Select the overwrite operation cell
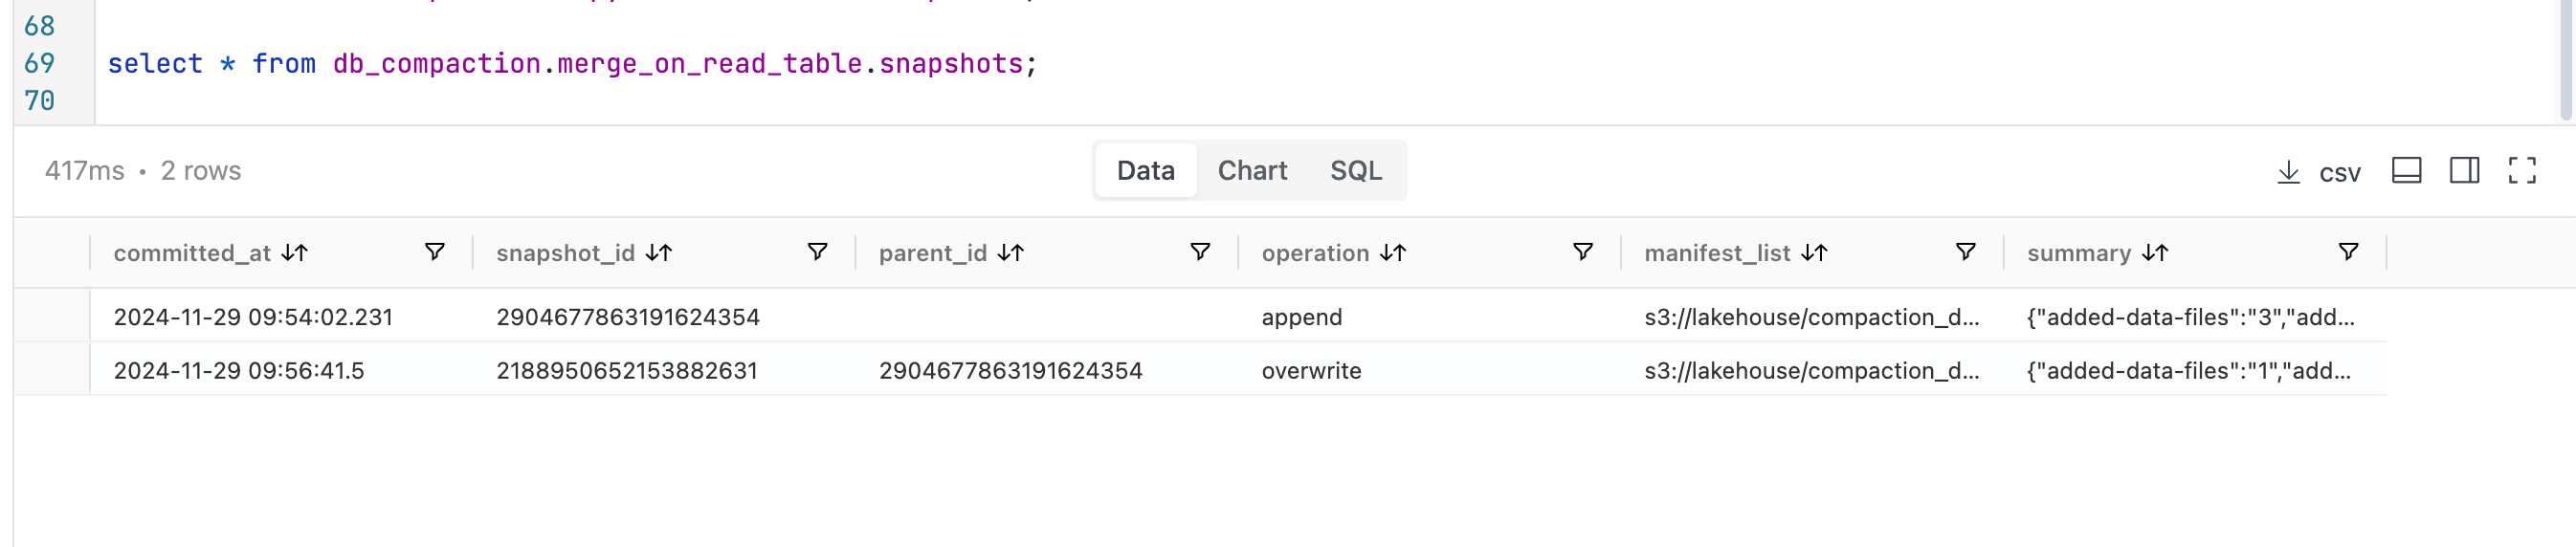Screen dimensions: 2576x547 pyautogui.click(x=1311, y=371)
